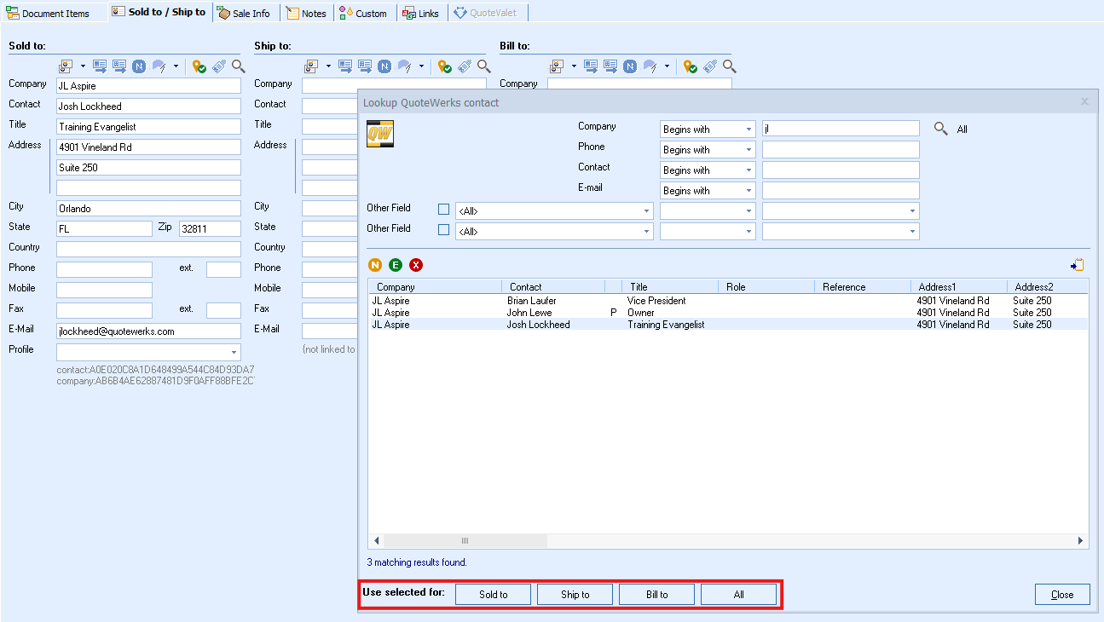Sort results by Address1 column header

tap(958, 287)
